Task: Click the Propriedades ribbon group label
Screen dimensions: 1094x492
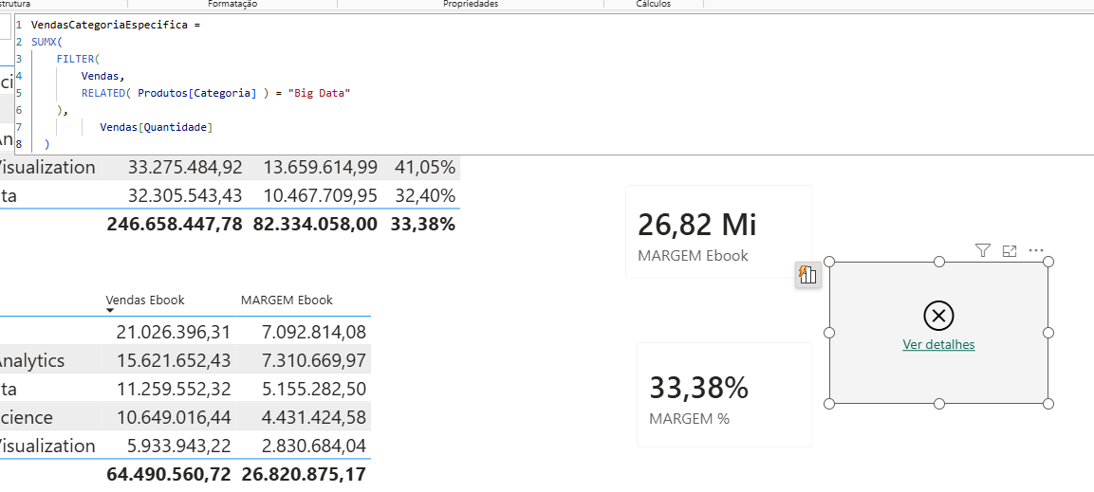Action: tap(471, 4)
